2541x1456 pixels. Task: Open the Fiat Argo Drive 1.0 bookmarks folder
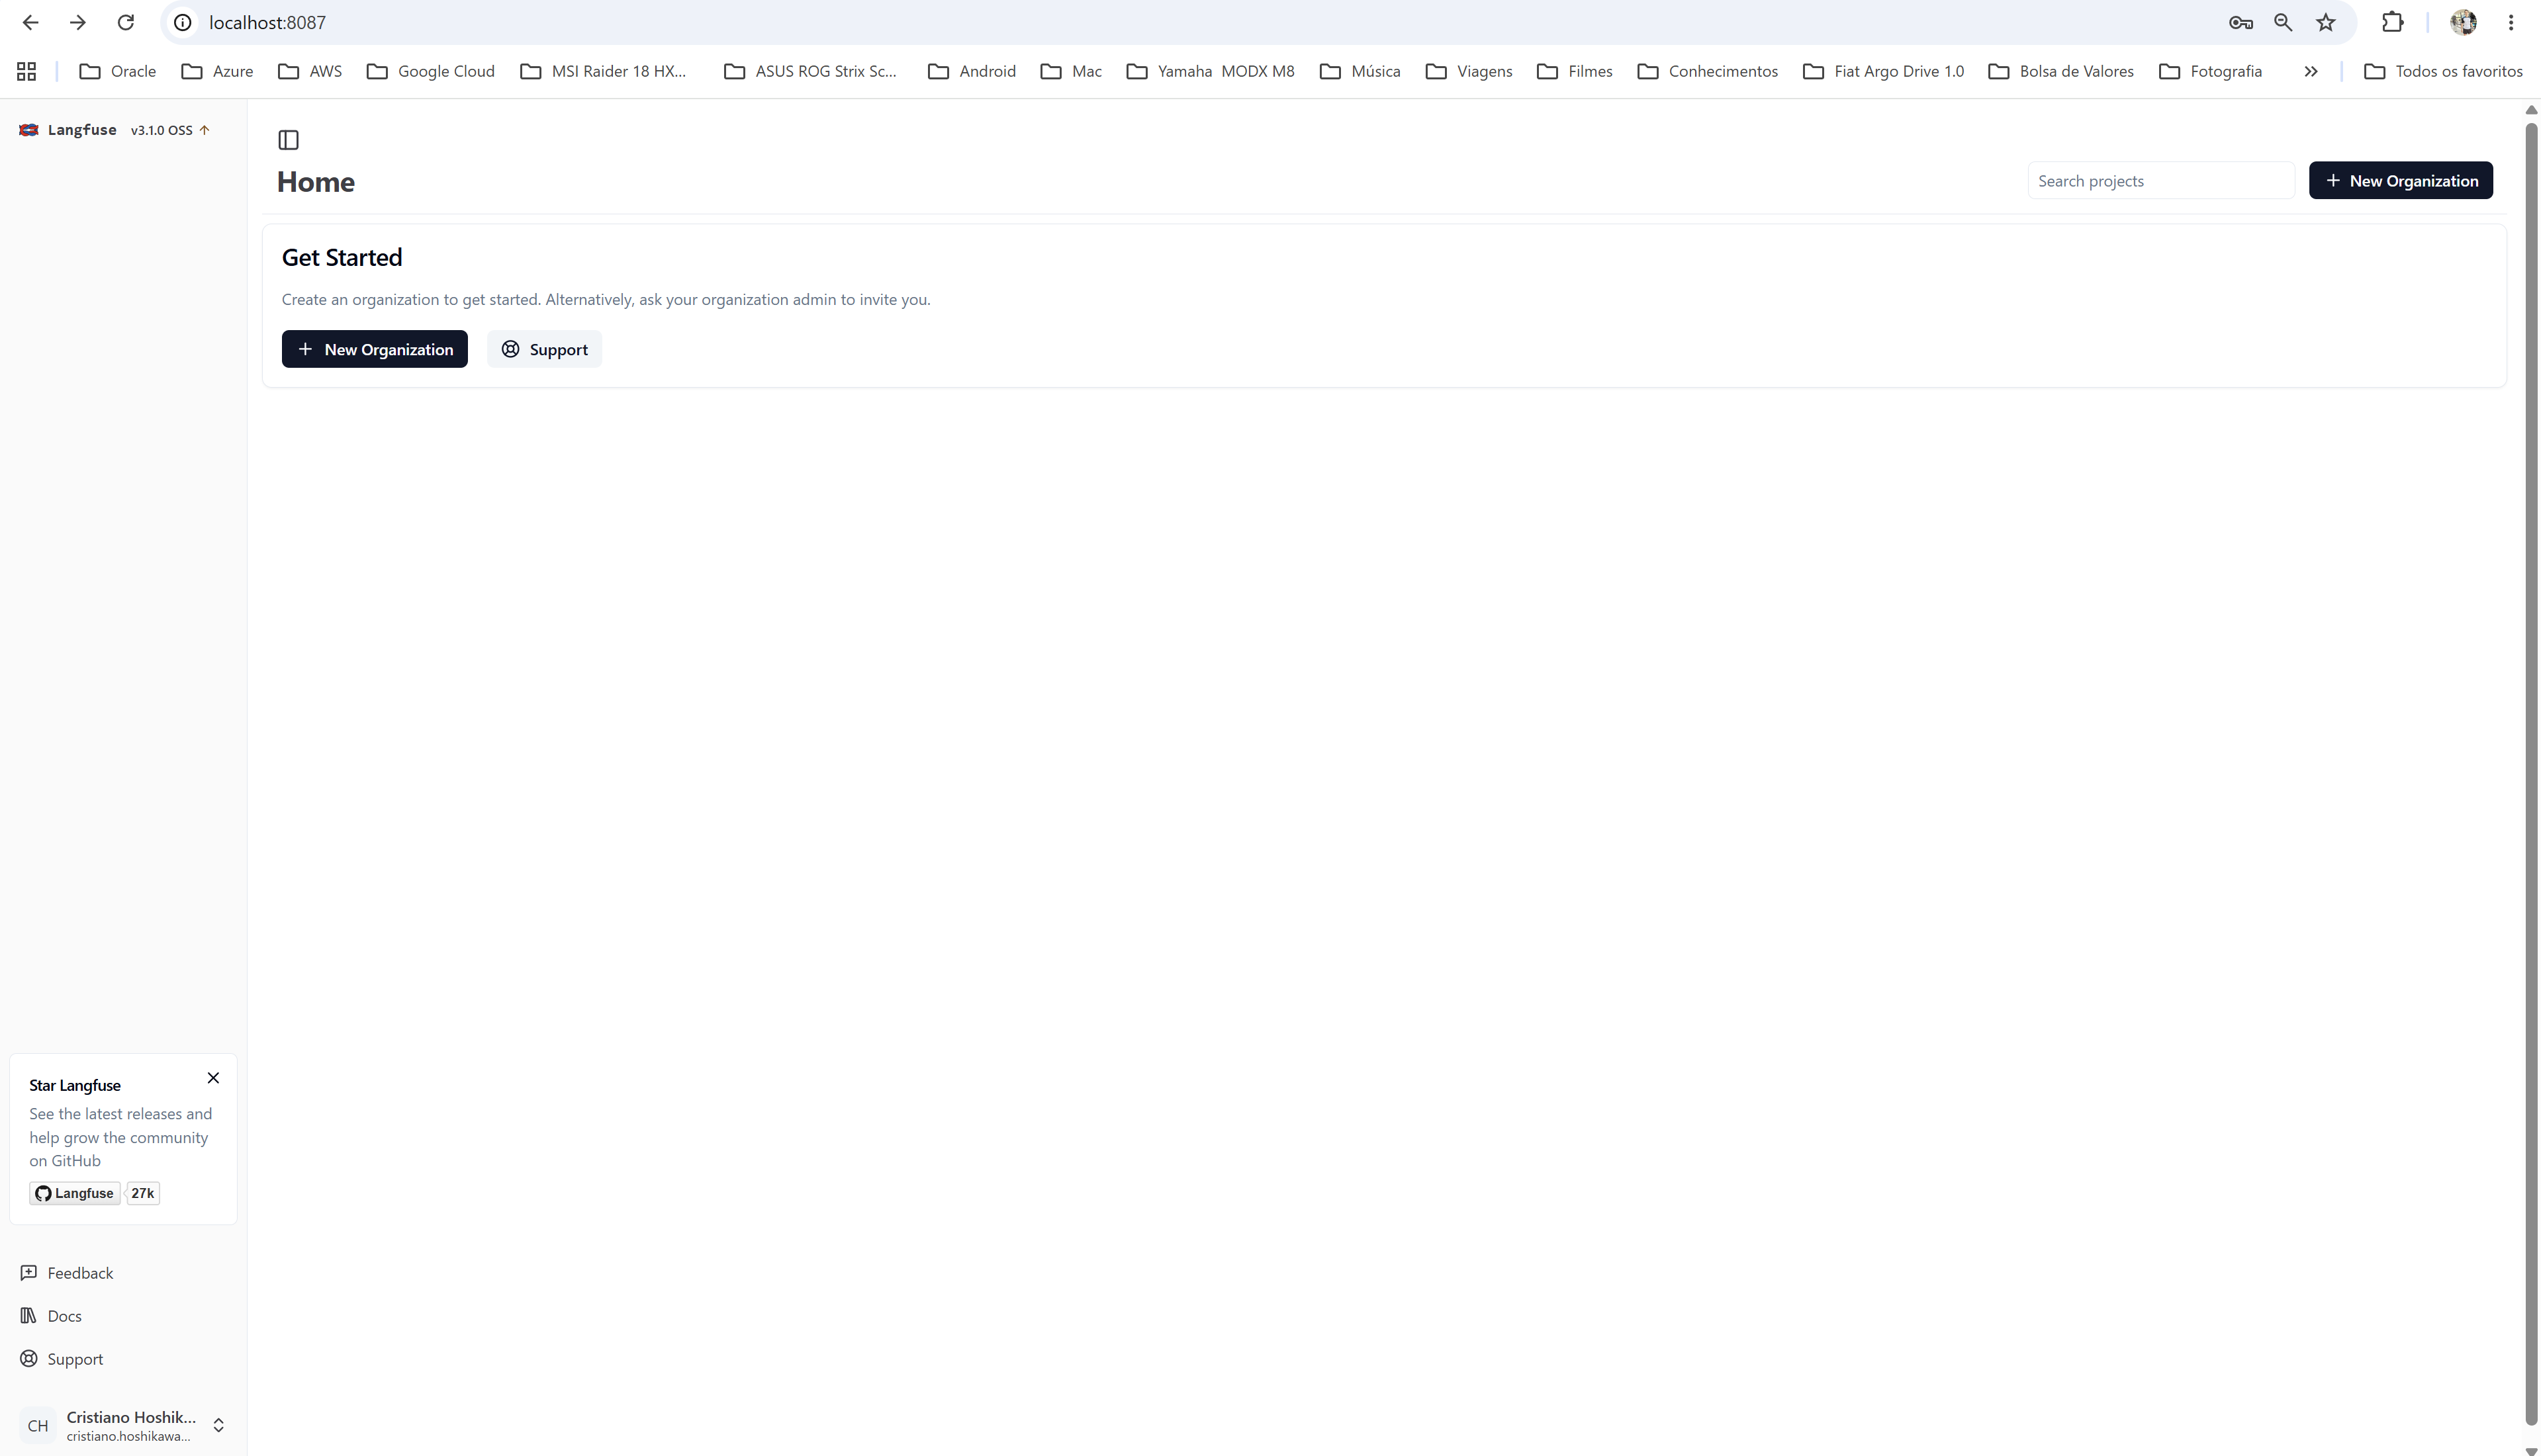click(1882, 71)
